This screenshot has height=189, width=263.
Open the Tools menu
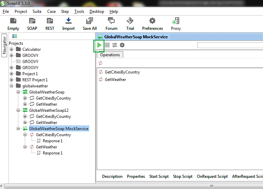(79, 12)
